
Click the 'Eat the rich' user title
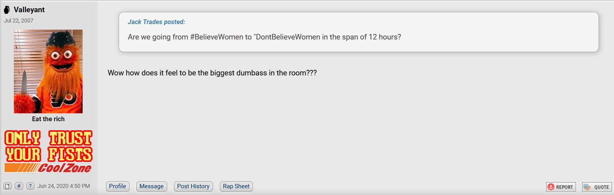pos(48,119)
